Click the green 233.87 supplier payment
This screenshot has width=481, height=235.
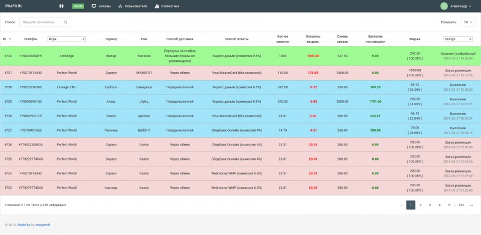(x=375, y=116)
